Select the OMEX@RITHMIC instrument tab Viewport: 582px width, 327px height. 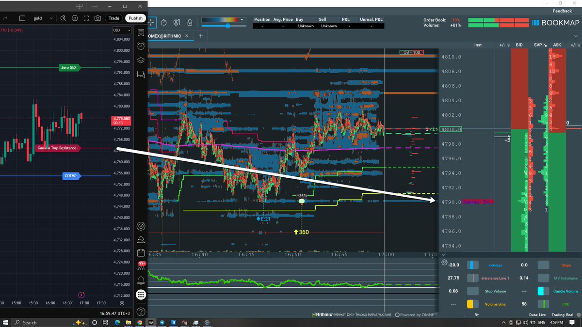tap(164, 36)
